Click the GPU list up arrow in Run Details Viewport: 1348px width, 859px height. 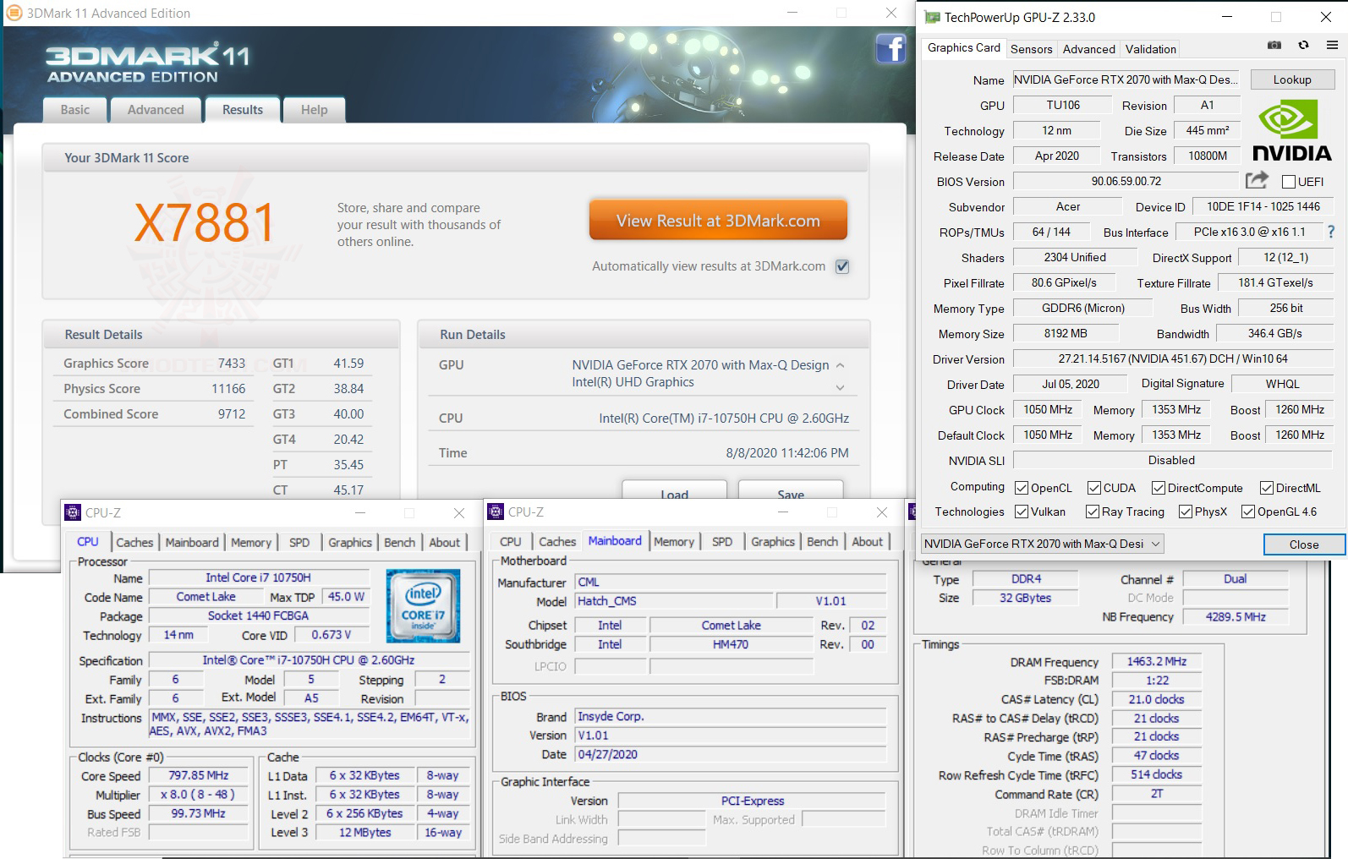coord(841,365)
